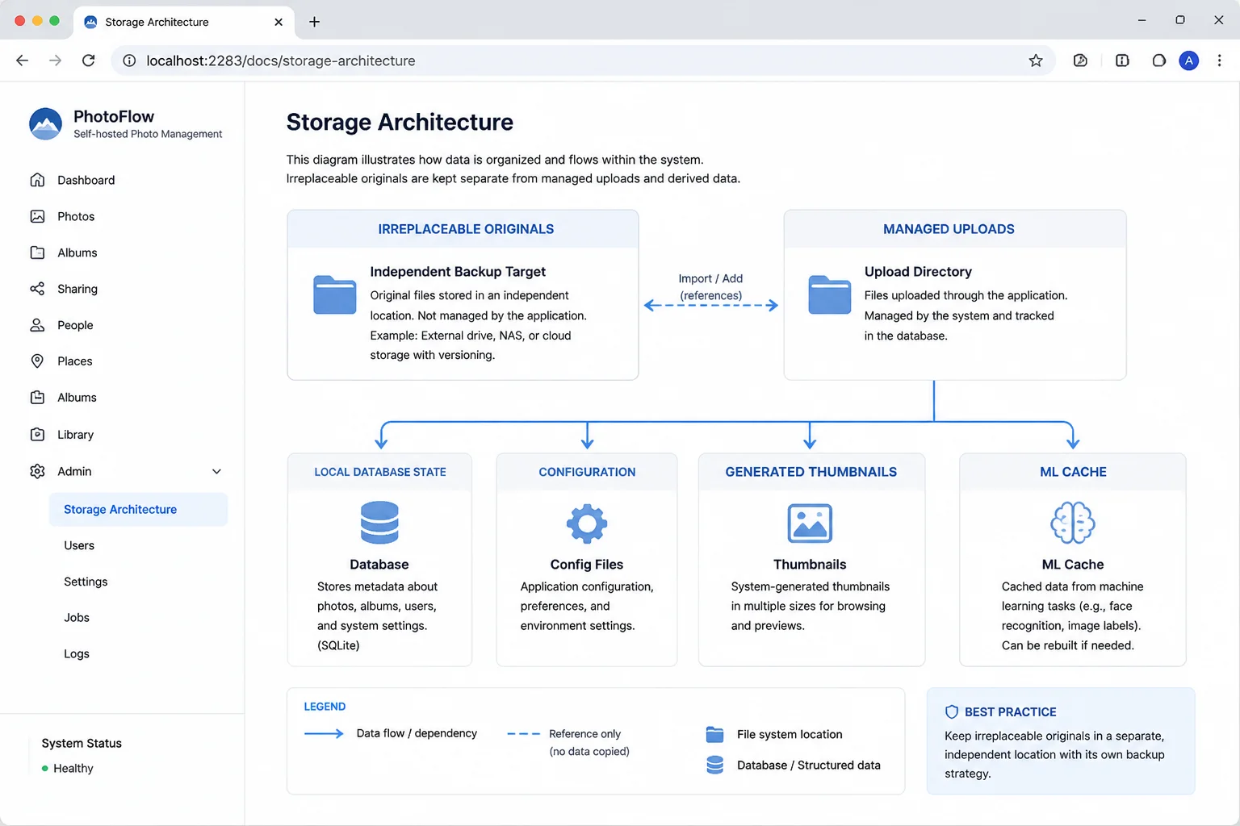Click the folder icon beside first Albums

click(x=37, y=252)
